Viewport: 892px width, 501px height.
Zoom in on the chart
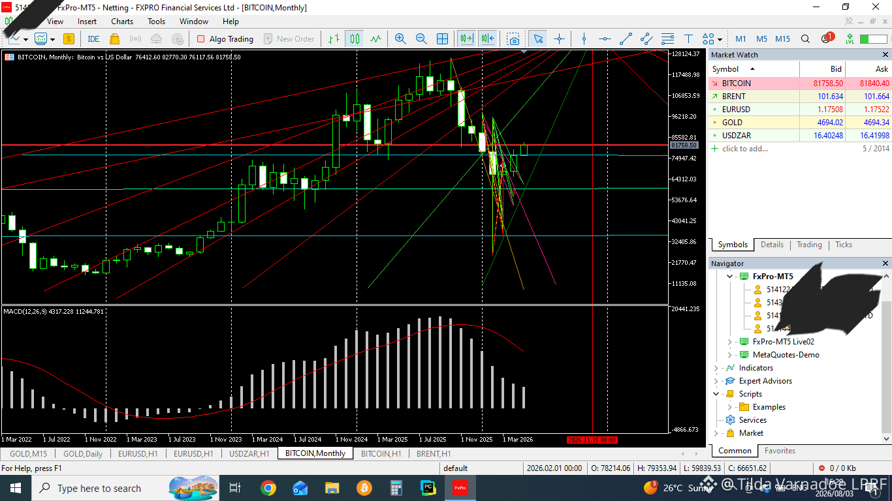[400, 39]
